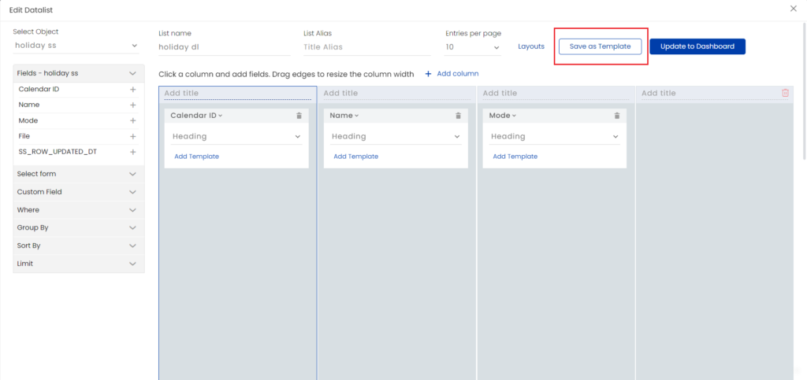Click the List Alias input field
This screenshot has height=380, width=807.
366,47
